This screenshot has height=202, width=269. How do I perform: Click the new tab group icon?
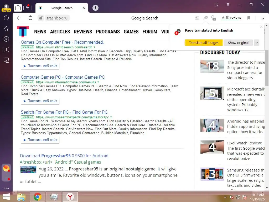pyautogui.click(x=26, y=8)
